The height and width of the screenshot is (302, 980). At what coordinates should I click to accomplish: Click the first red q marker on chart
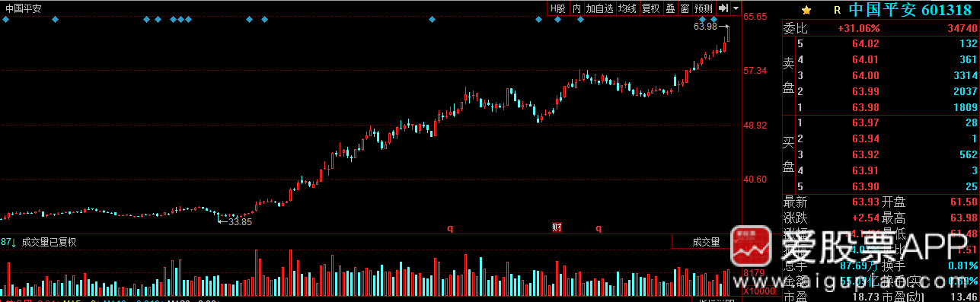coord(449,227)
